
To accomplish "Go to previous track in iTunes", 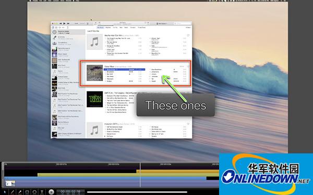I will (x=61, y=23).
